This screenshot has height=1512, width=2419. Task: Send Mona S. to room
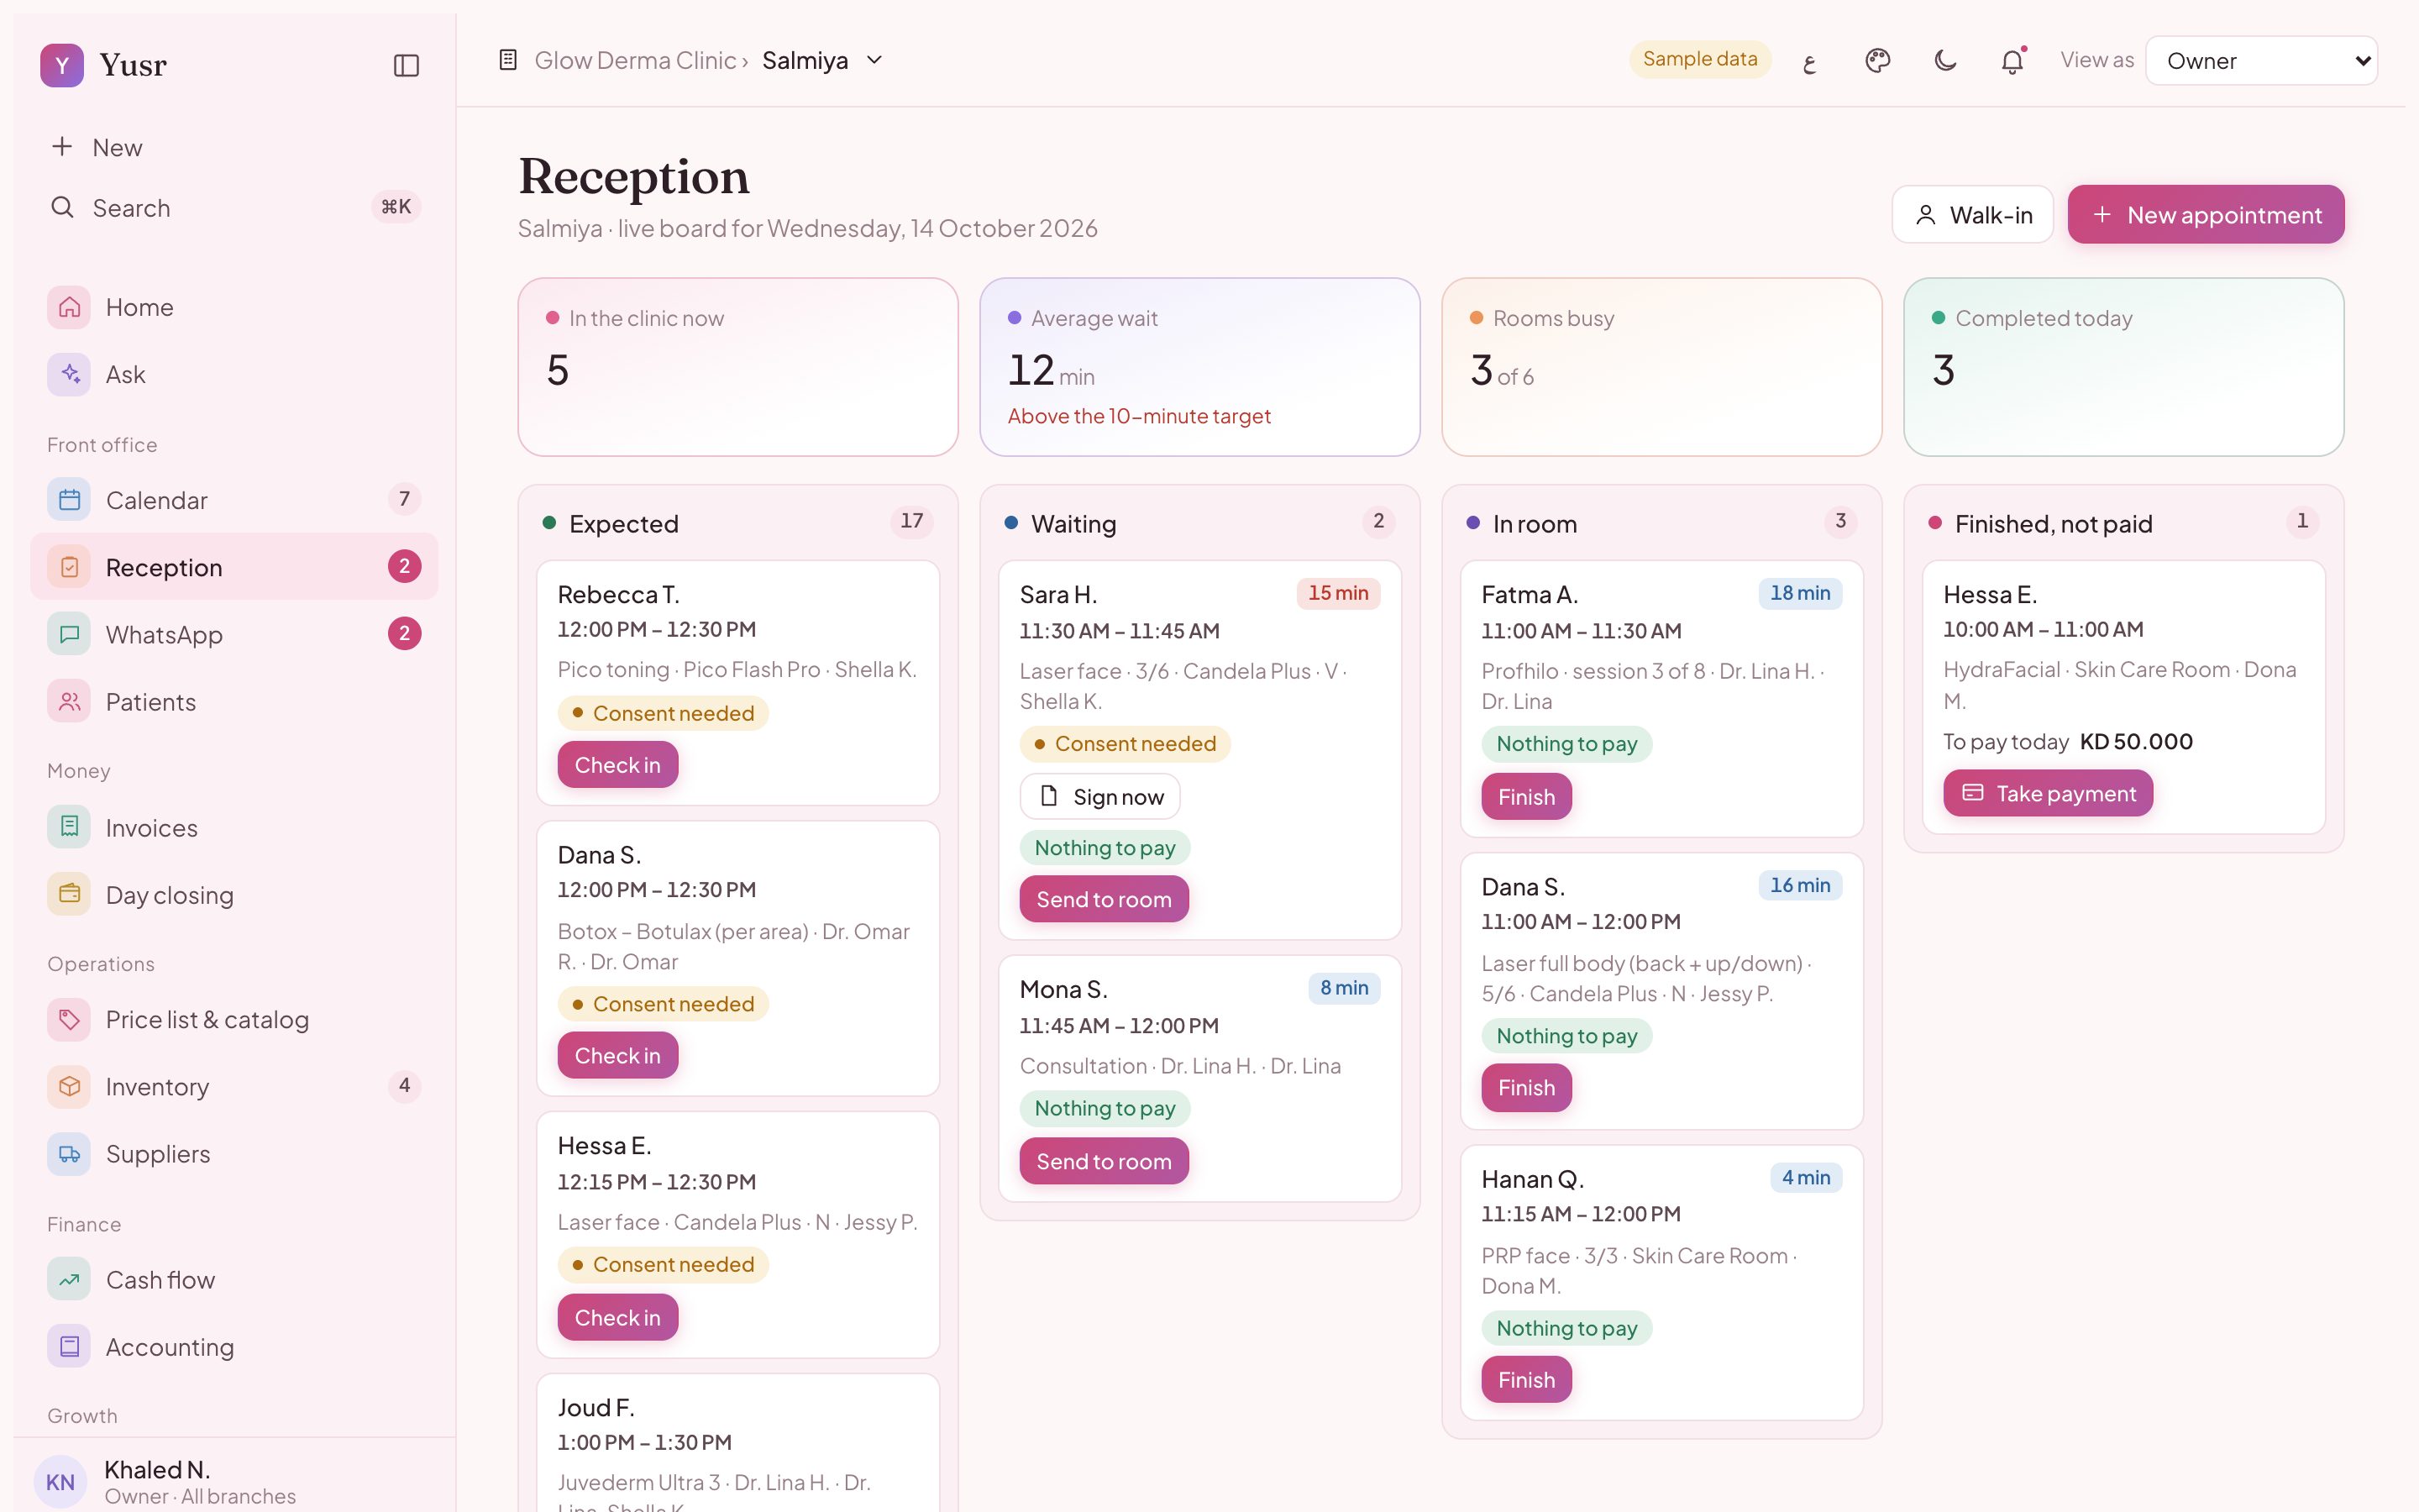1104,1161
